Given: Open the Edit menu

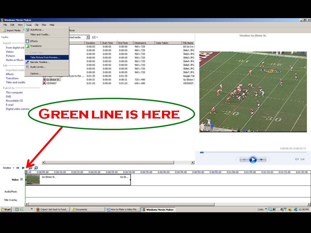Looking at the screenshot, I should tap(12, 25).
